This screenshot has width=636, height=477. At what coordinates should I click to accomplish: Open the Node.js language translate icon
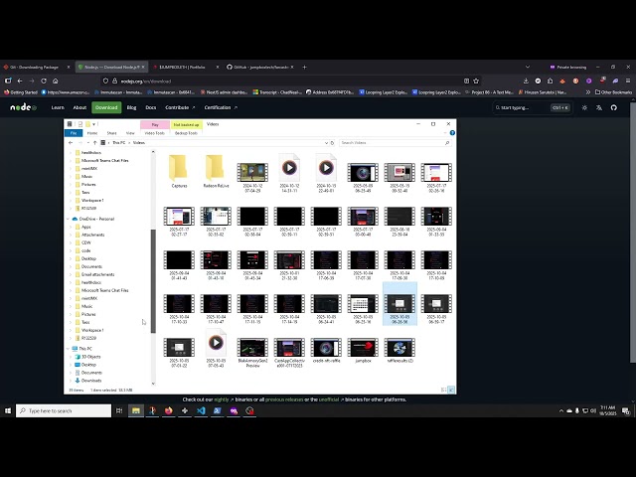click(598, 107)
